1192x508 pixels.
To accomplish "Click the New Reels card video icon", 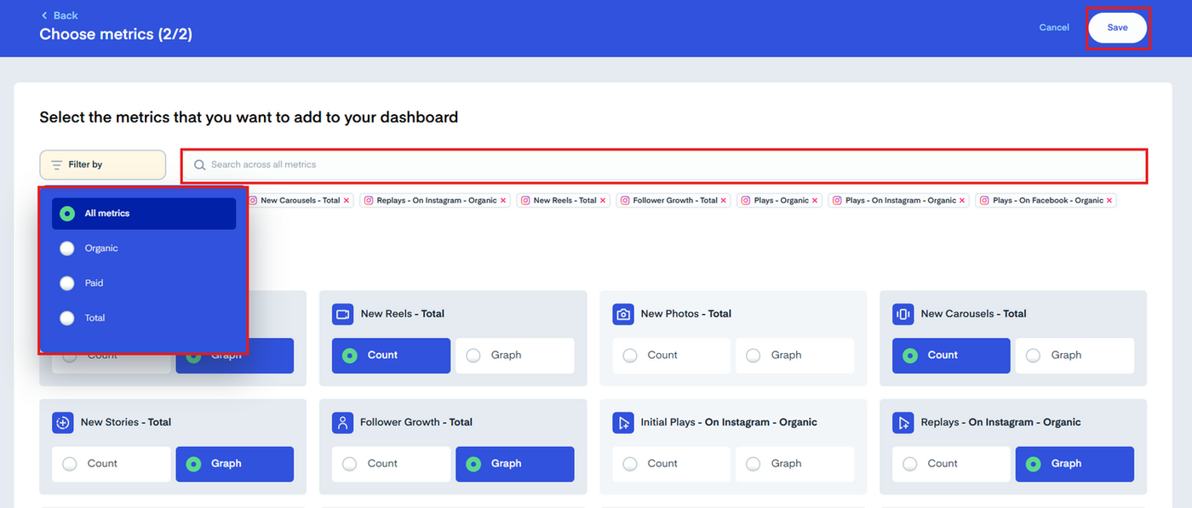I will click(343, 314).
